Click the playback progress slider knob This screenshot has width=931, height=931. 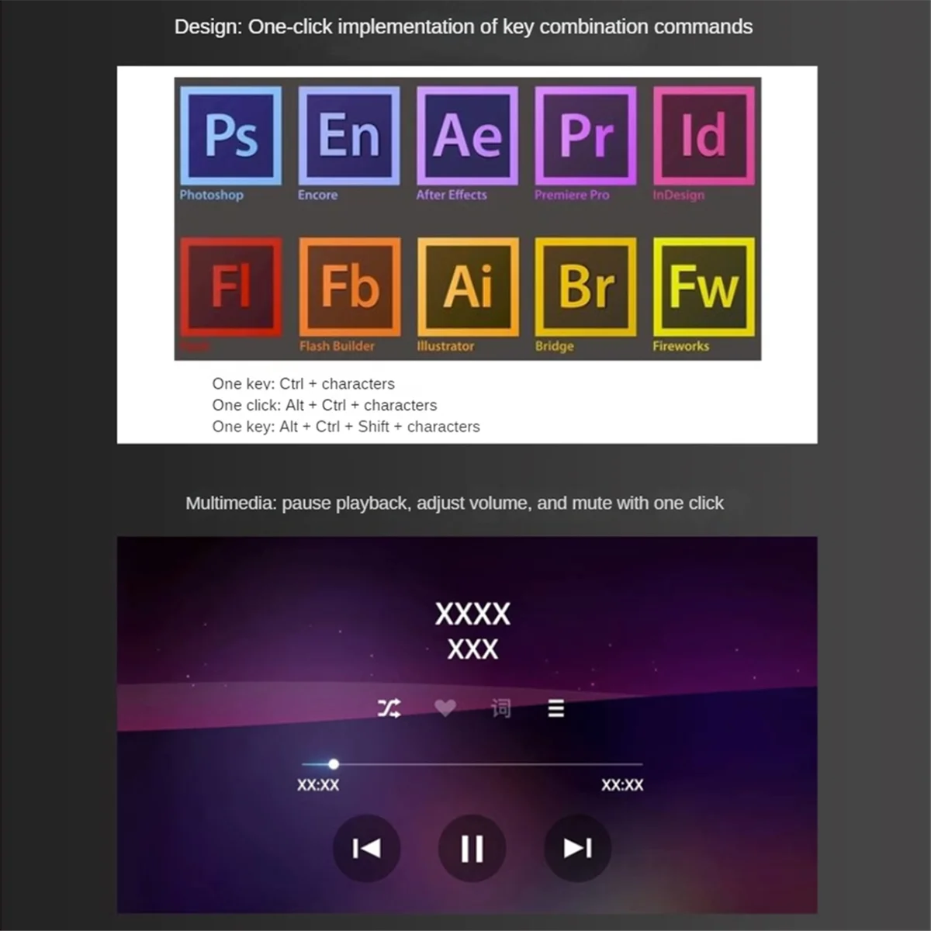[334, 764]
